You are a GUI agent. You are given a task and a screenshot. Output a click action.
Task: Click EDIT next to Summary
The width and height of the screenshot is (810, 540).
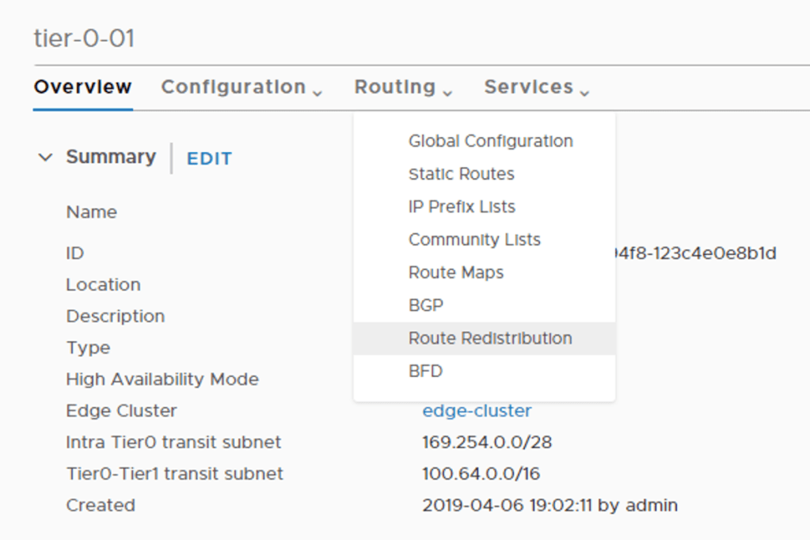(209, 158)
